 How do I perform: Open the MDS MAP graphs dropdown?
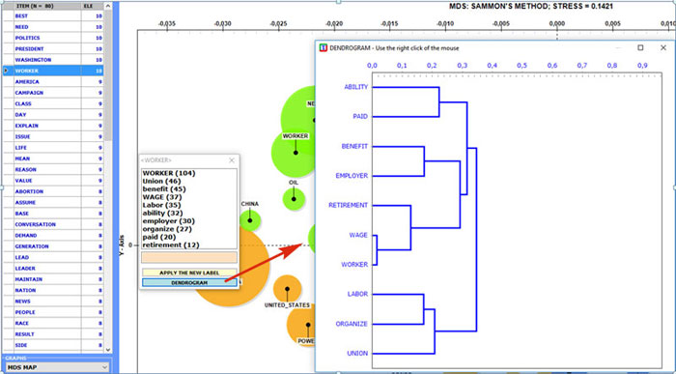[x=56, y=367]
